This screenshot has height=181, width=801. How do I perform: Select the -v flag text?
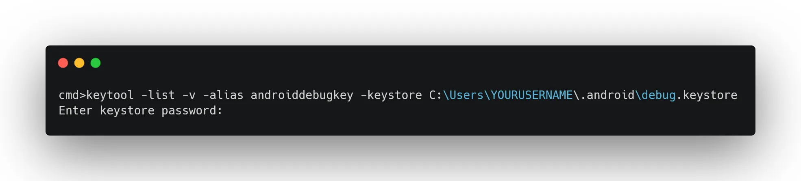click(189, 95)
